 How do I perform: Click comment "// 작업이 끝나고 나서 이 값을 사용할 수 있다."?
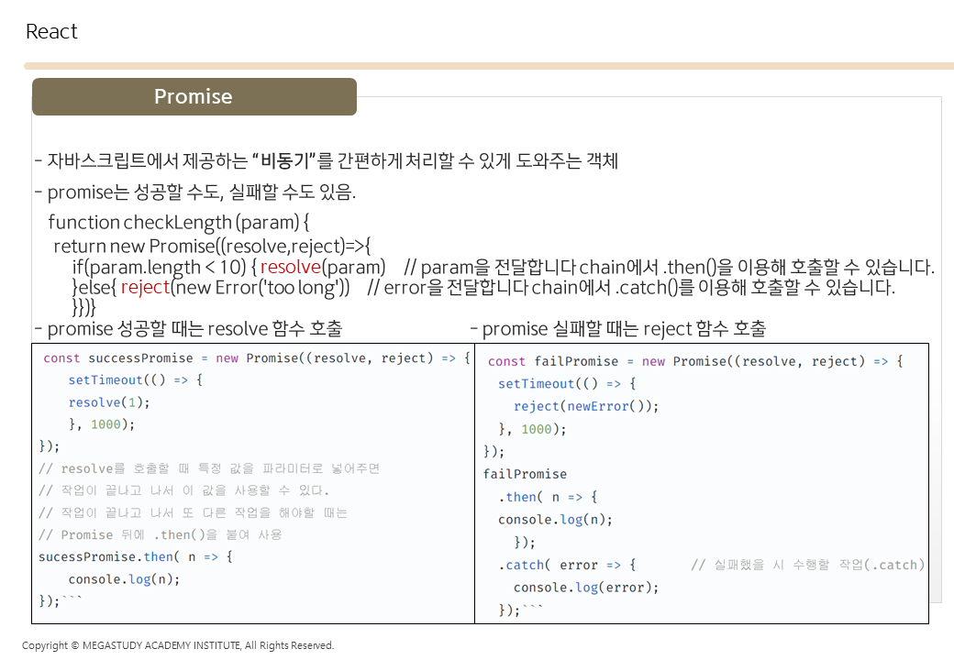point(183,490)
